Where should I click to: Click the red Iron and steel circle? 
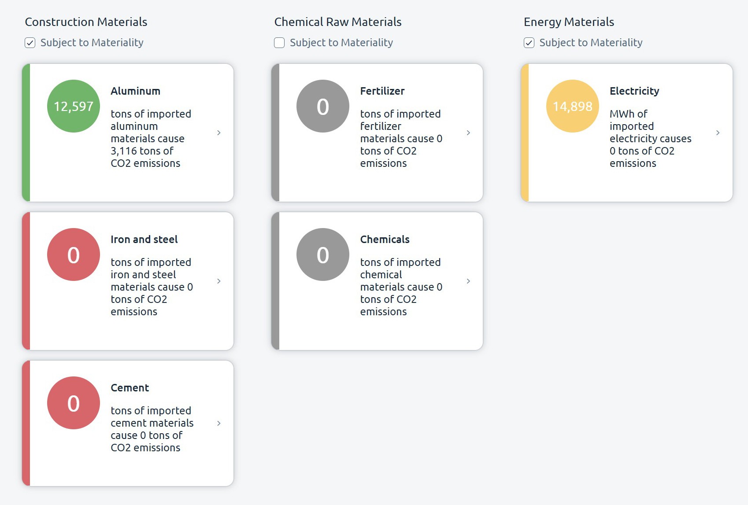[74, 254]
